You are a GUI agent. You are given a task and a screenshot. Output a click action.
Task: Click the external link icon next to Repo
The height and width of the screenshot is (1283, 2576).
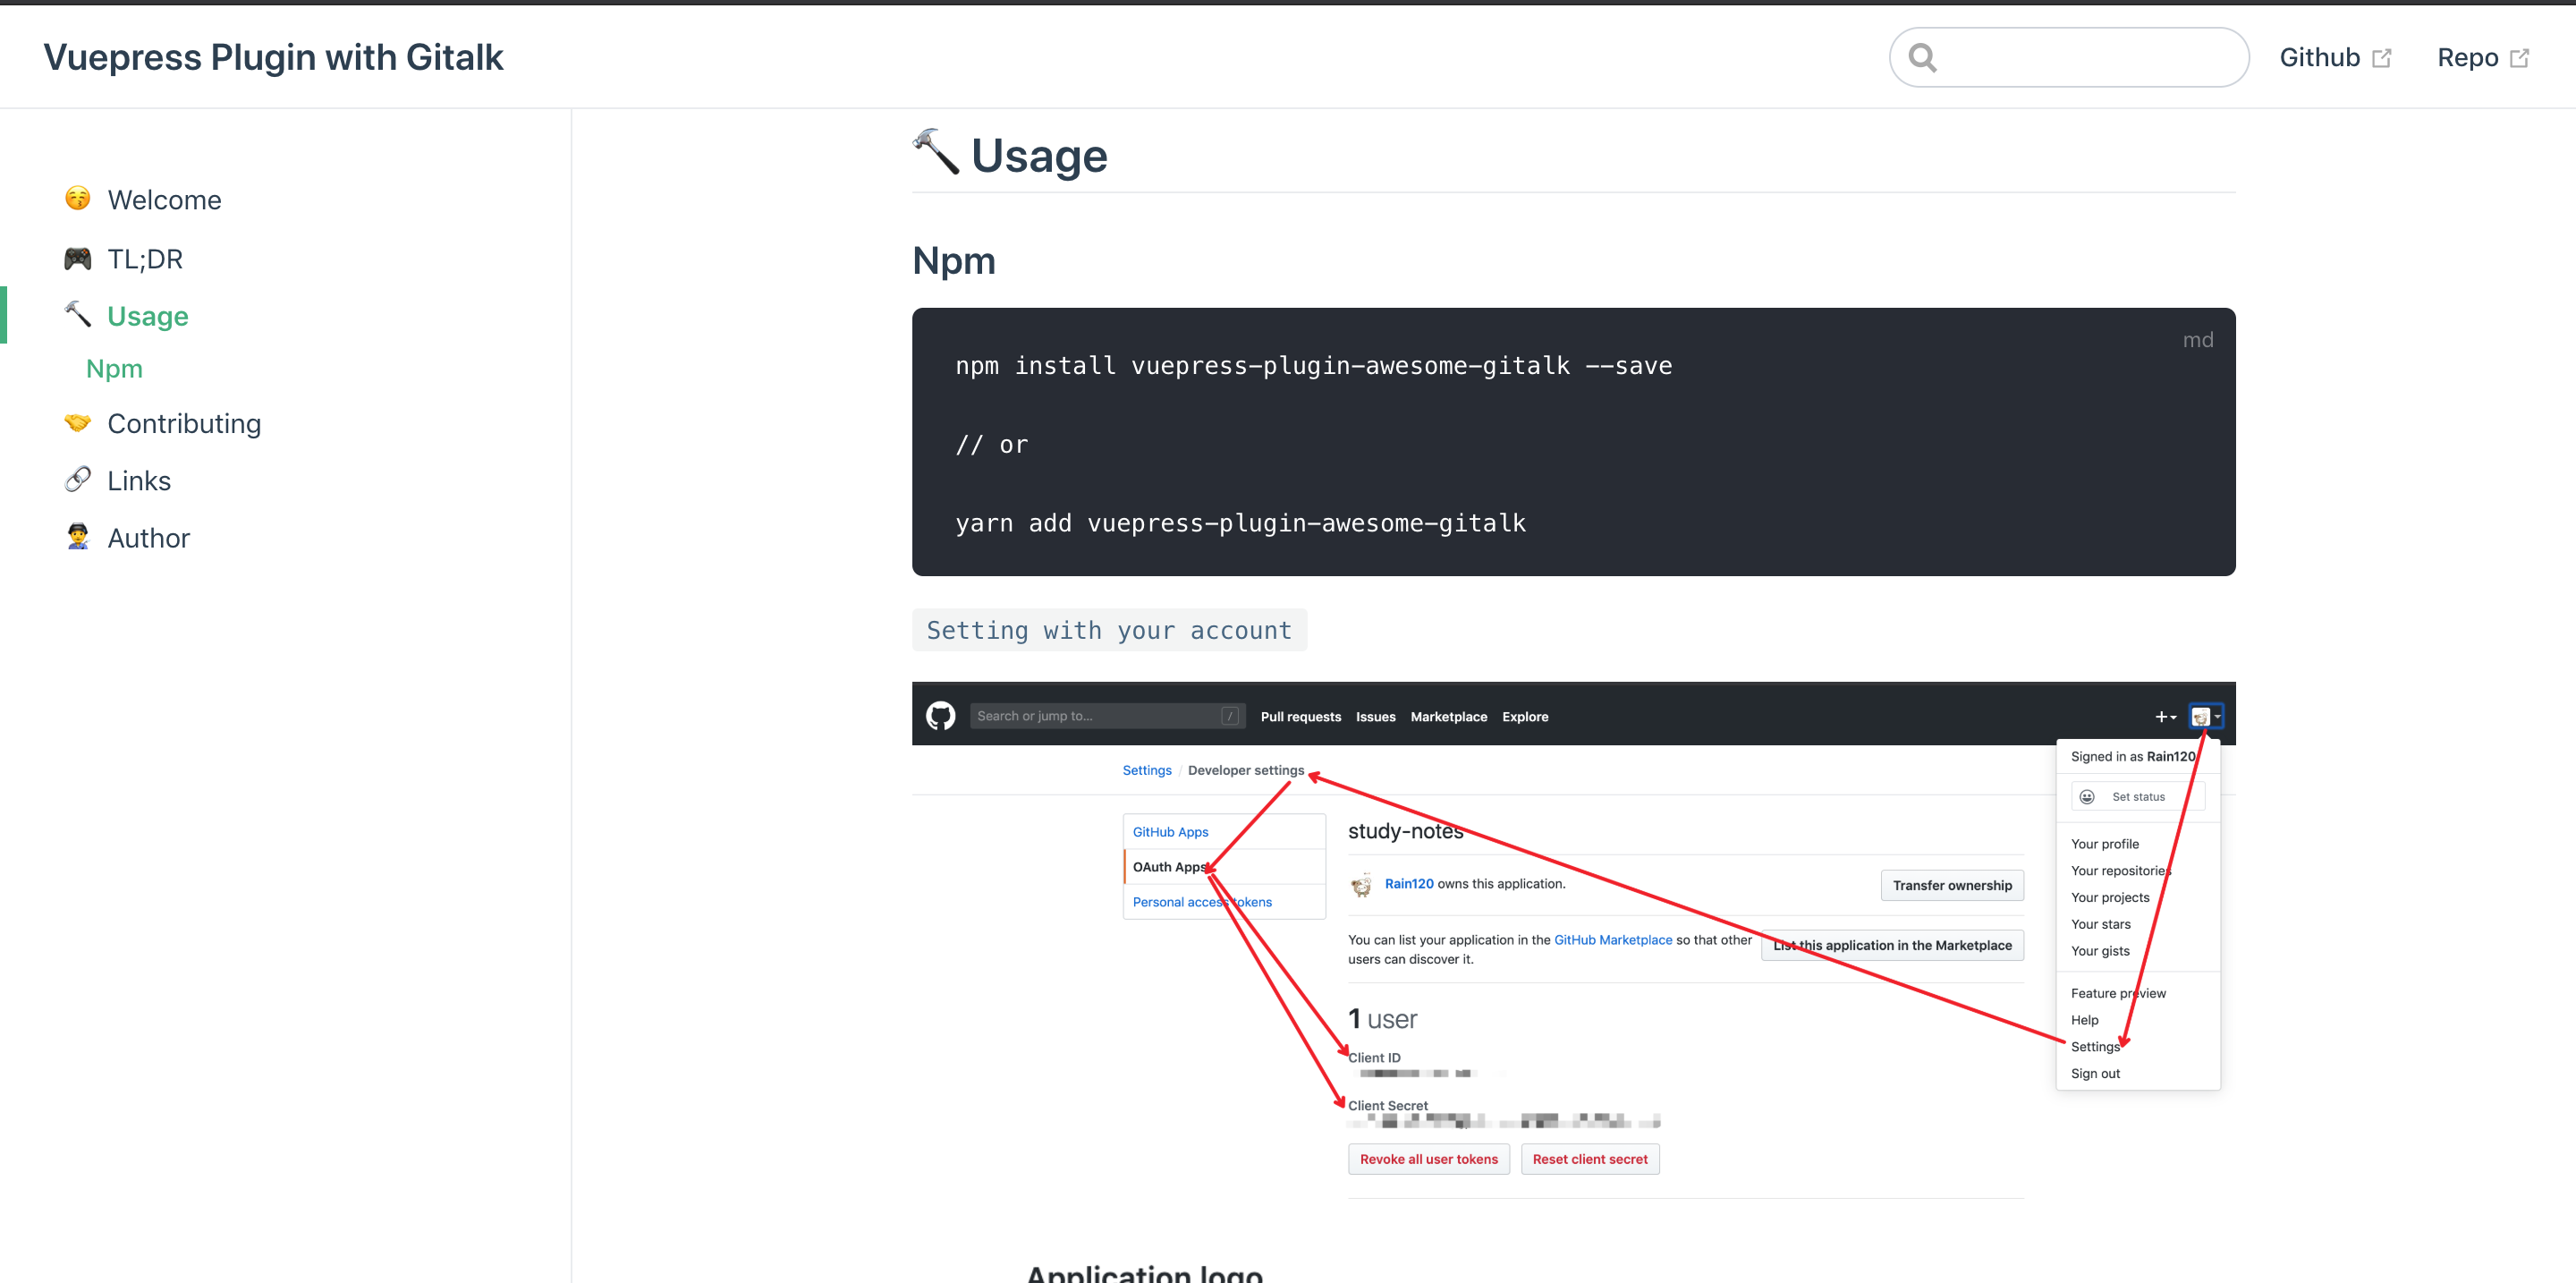[2521, 56]
